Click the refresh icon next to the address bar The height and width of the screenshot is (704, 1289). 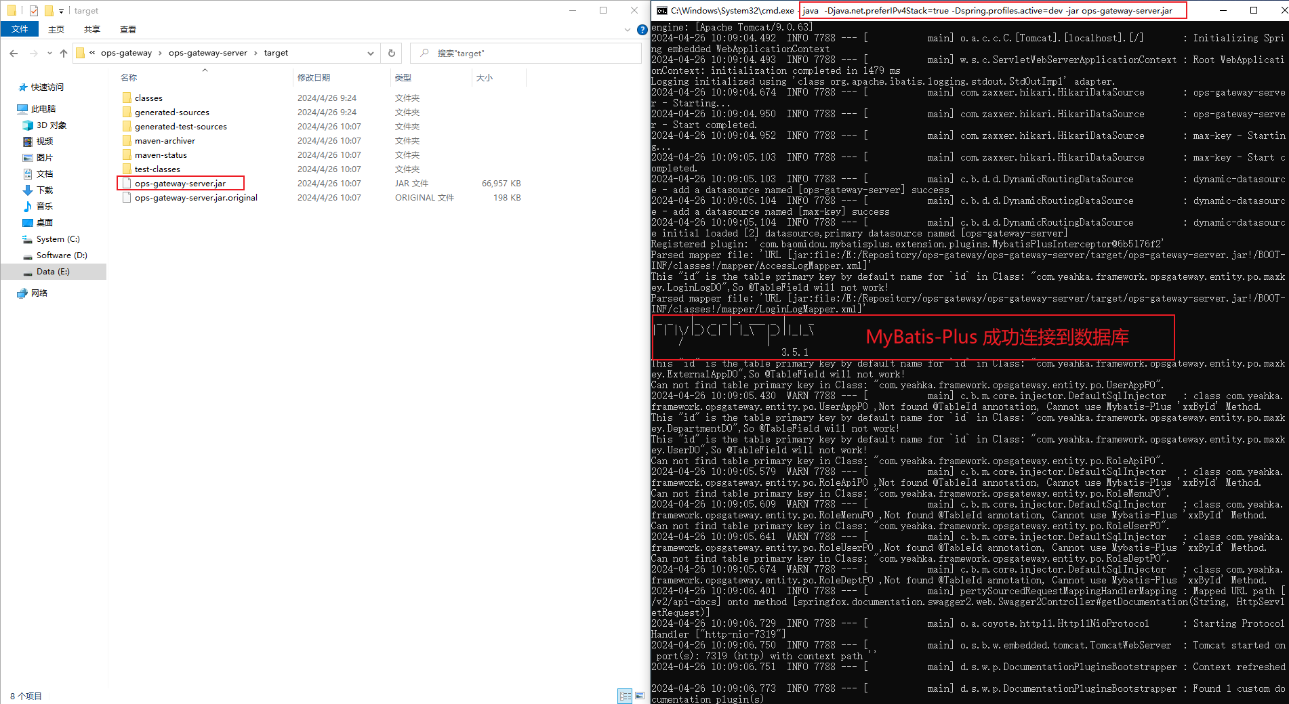coord(392,53)
